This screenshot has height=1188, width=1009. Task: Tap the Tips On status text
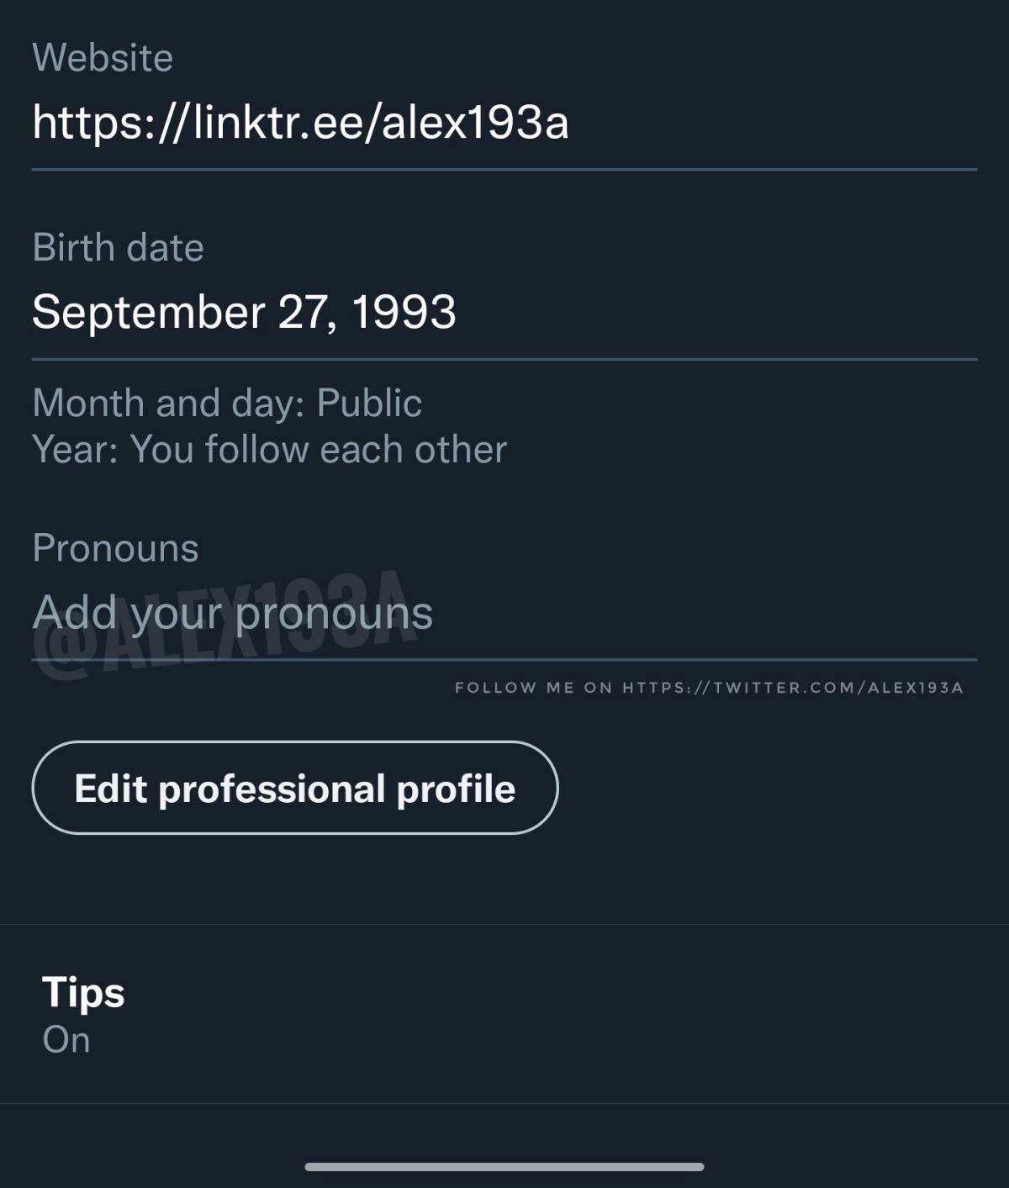(66, 1040)
